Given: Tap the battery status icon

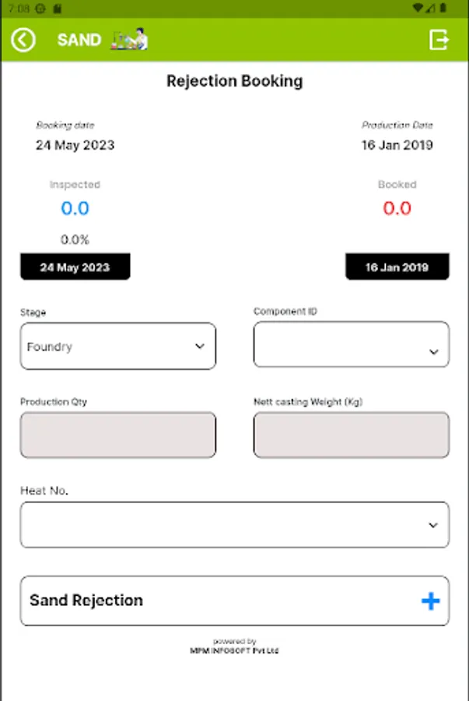Looking at the screenshot, I should coord(443,8).
